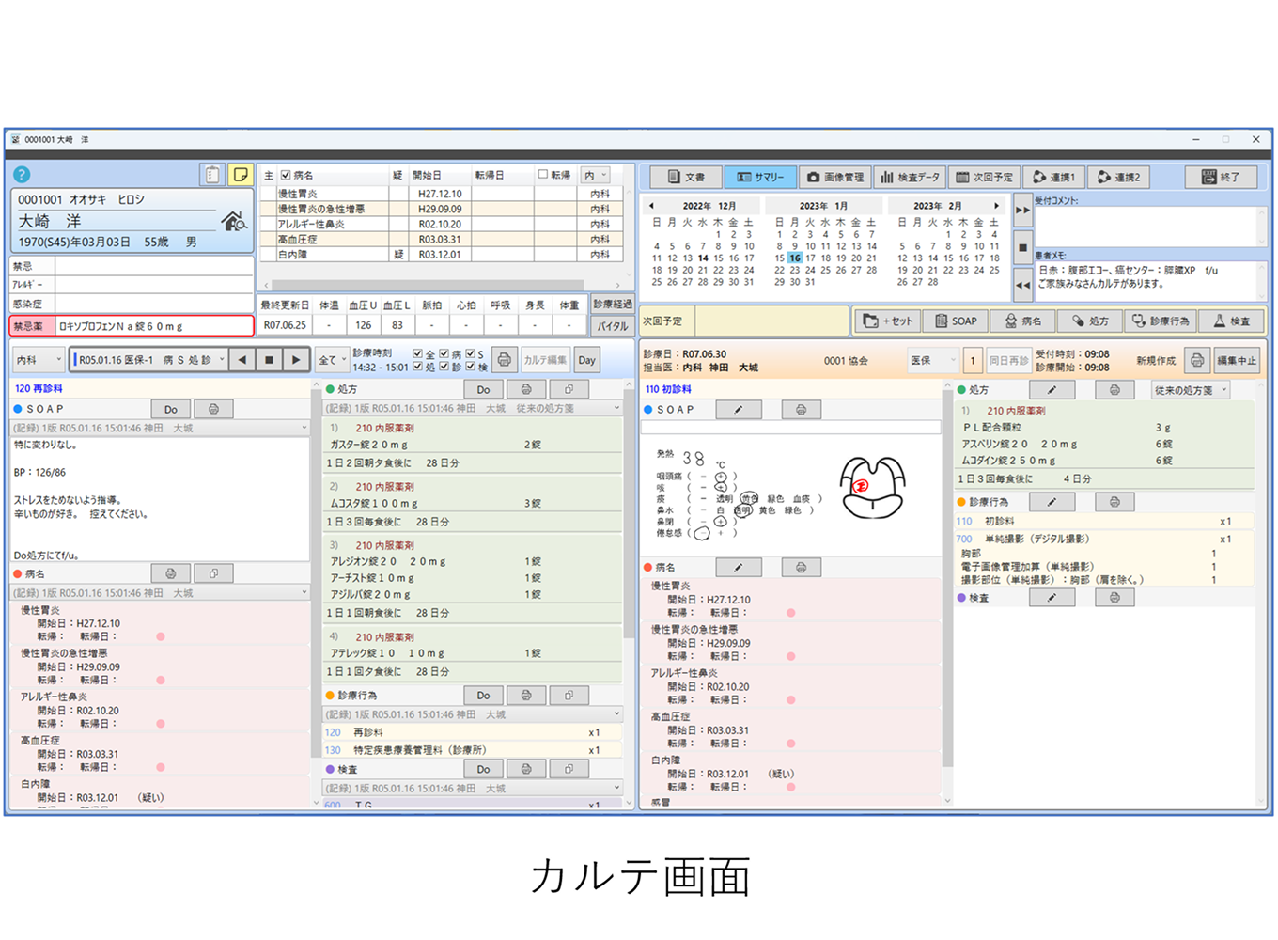Open the 処方 (prescription) tool

(1090, 321)
